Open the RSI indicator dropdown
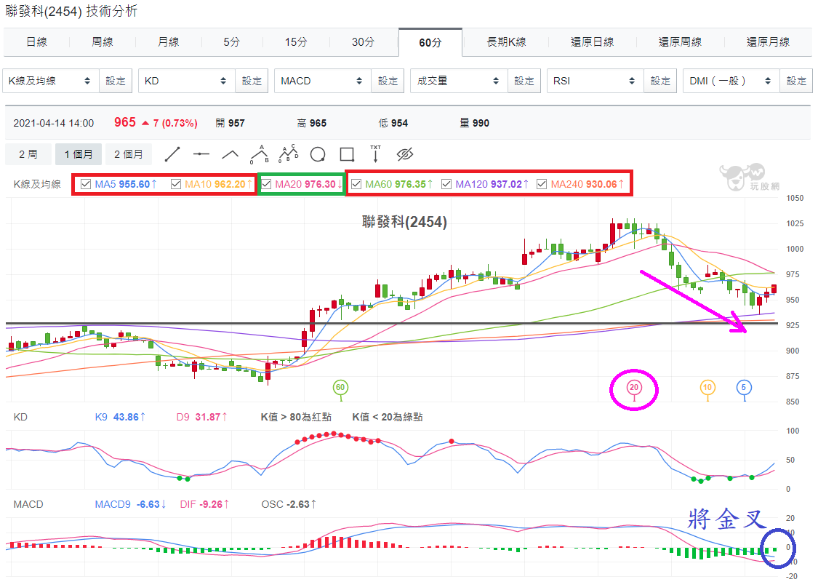This screenshot has width=818, height=582. point(596,81)
